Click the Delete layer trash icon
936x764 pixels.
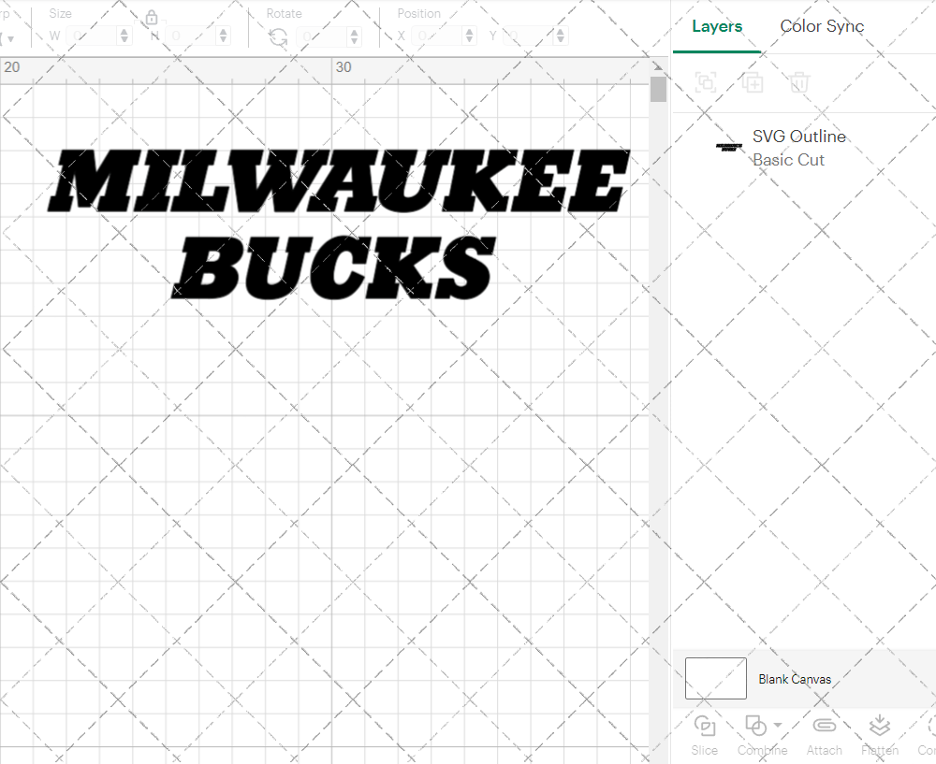point(797,82)
